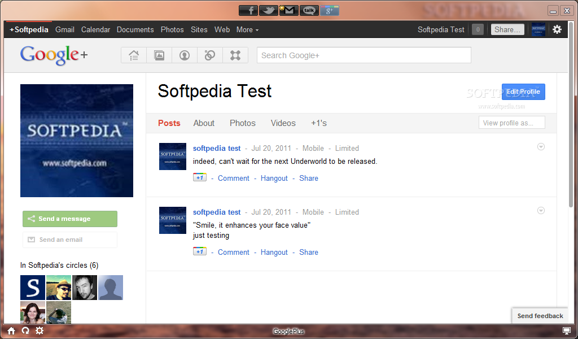Click the notifications counter showing 0
This screenshot has height=339, width=578.
(x=478, y=29)
